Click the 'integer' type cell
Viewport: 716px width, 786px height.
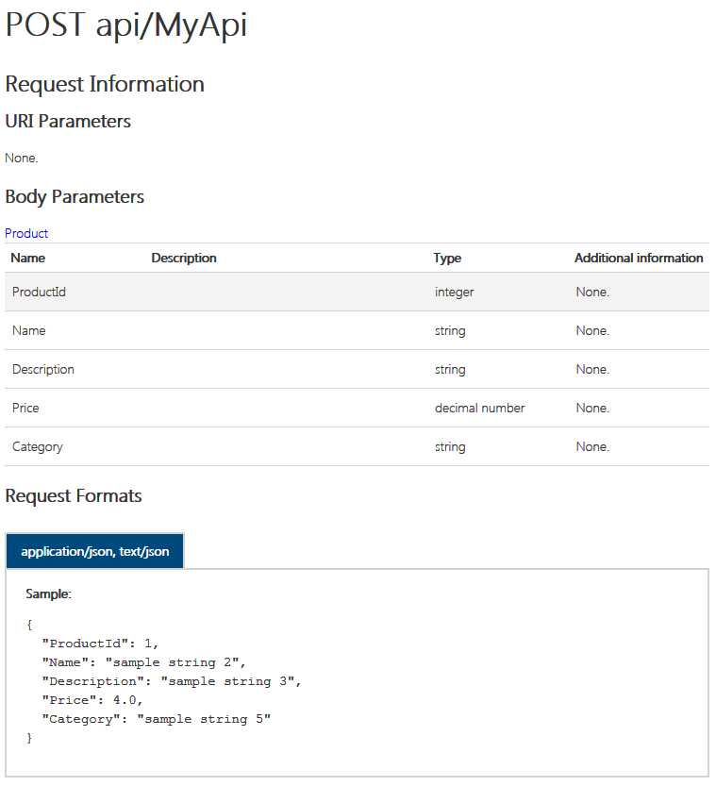(x=454, y=293)
